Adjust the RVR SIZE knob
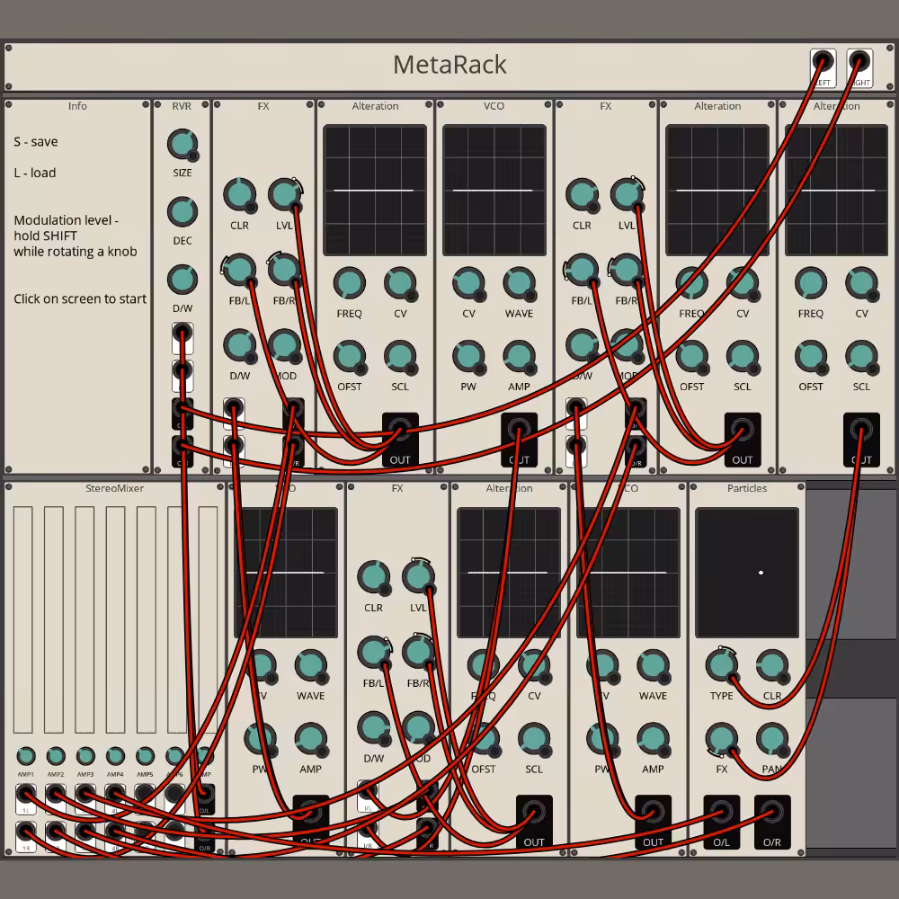This screenshot has width=899, height=899. pyautogui.click(x=182, y=144)
